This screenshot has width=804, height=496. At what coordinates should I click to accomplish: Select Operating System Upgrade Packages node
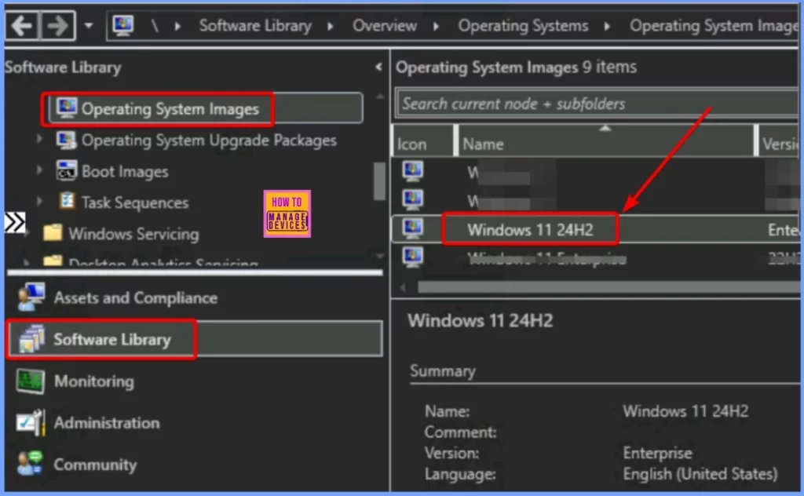(x=209, y=140)
